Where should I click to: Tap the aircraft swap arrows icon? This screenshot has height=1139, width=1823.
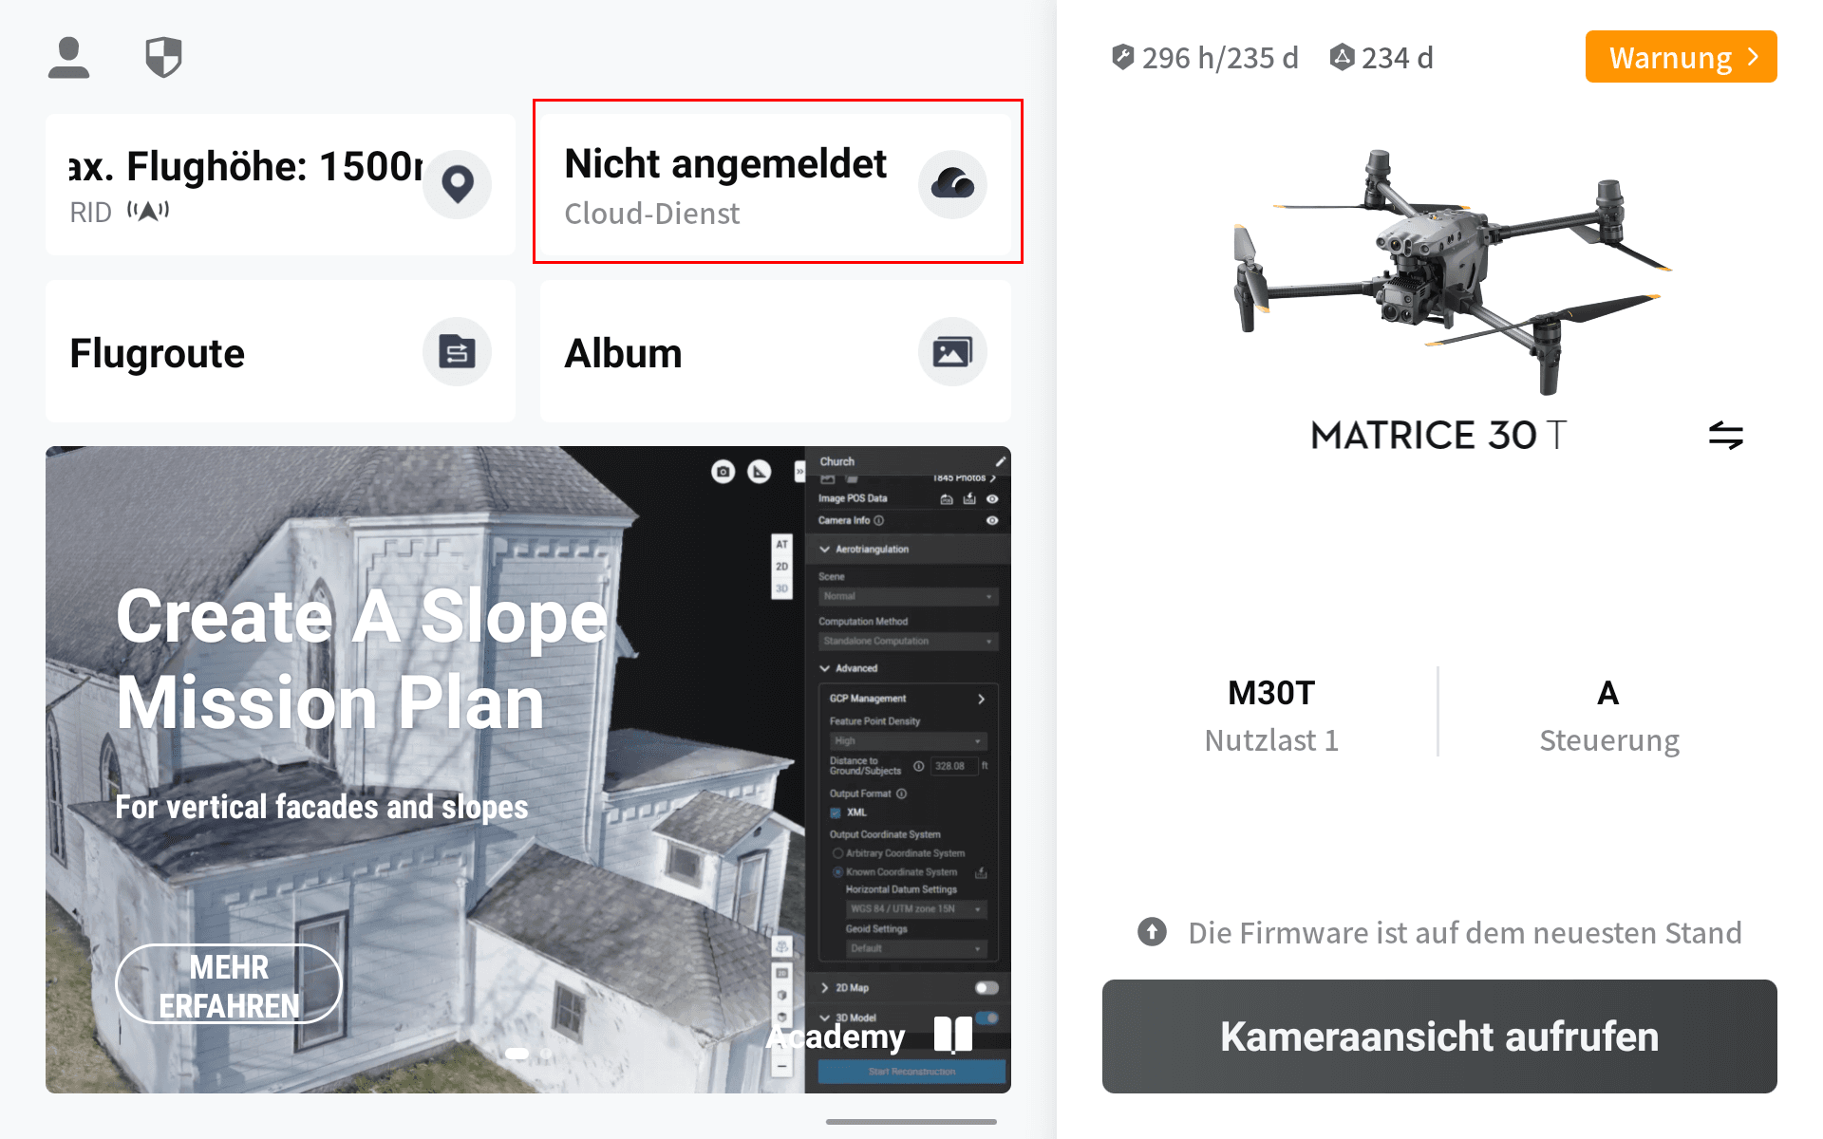click(x=1725, y=436)
